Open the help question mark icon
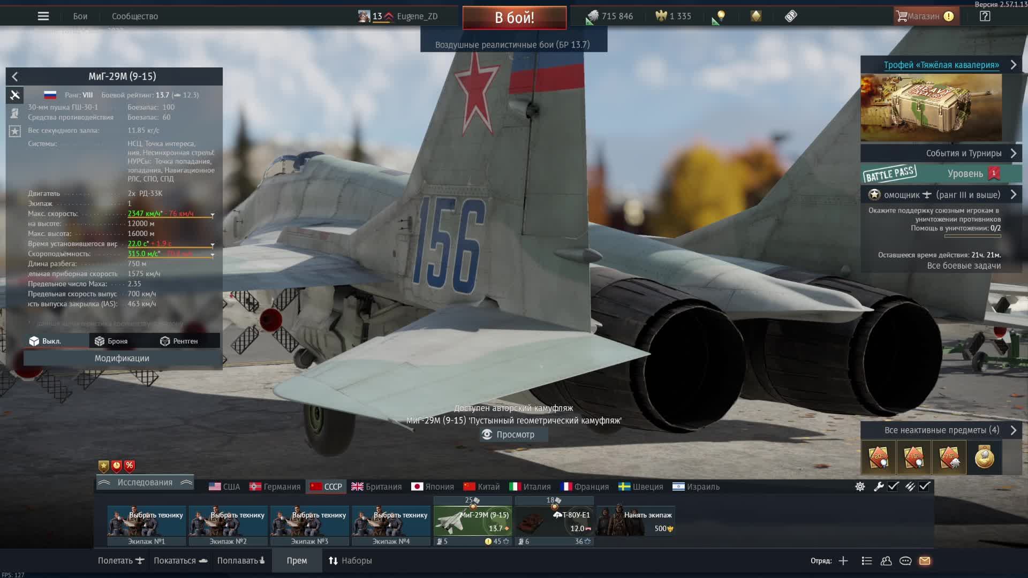This screenshot has height=578, width=1028. coord(985,16)
